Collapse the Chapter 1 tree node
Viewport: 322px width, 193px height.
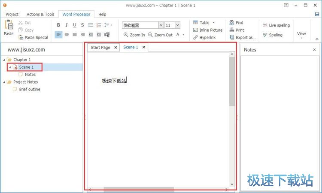click(4, 60)
